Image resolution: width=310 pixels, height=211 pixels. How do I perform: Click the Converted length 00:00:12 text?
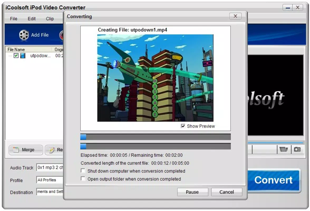pos(125,163)
